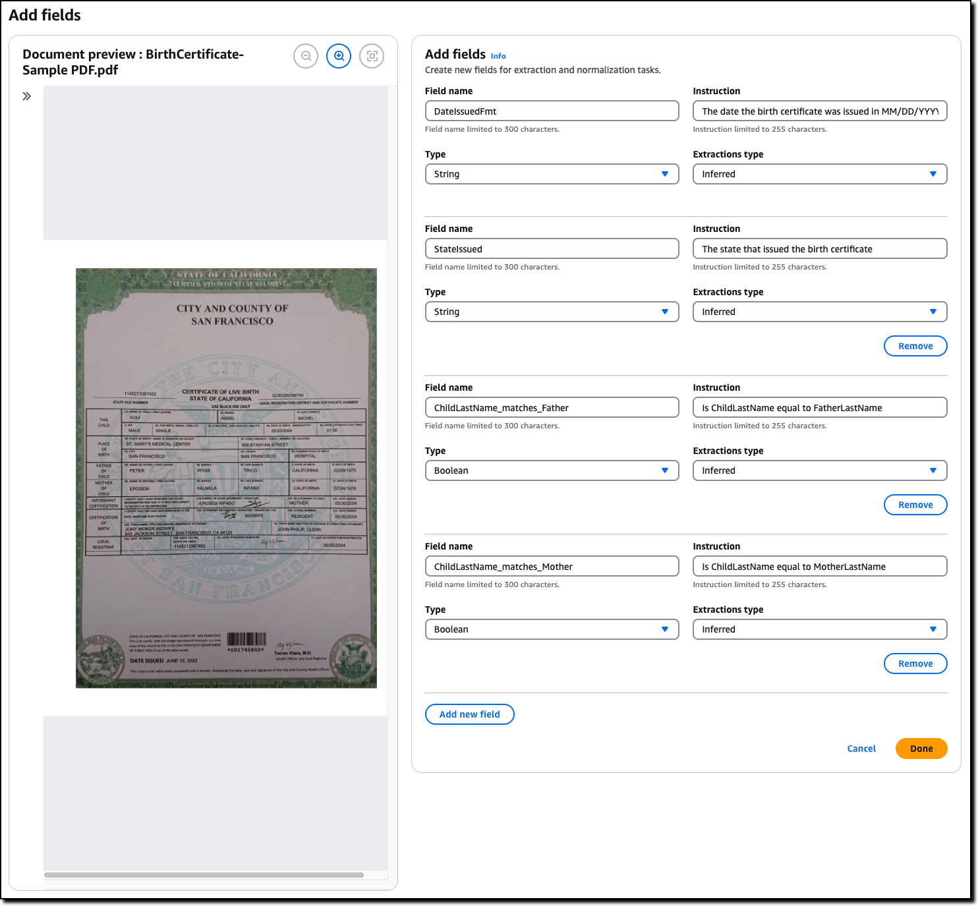Expand the side panel double-chevron icon

point(26,96)
